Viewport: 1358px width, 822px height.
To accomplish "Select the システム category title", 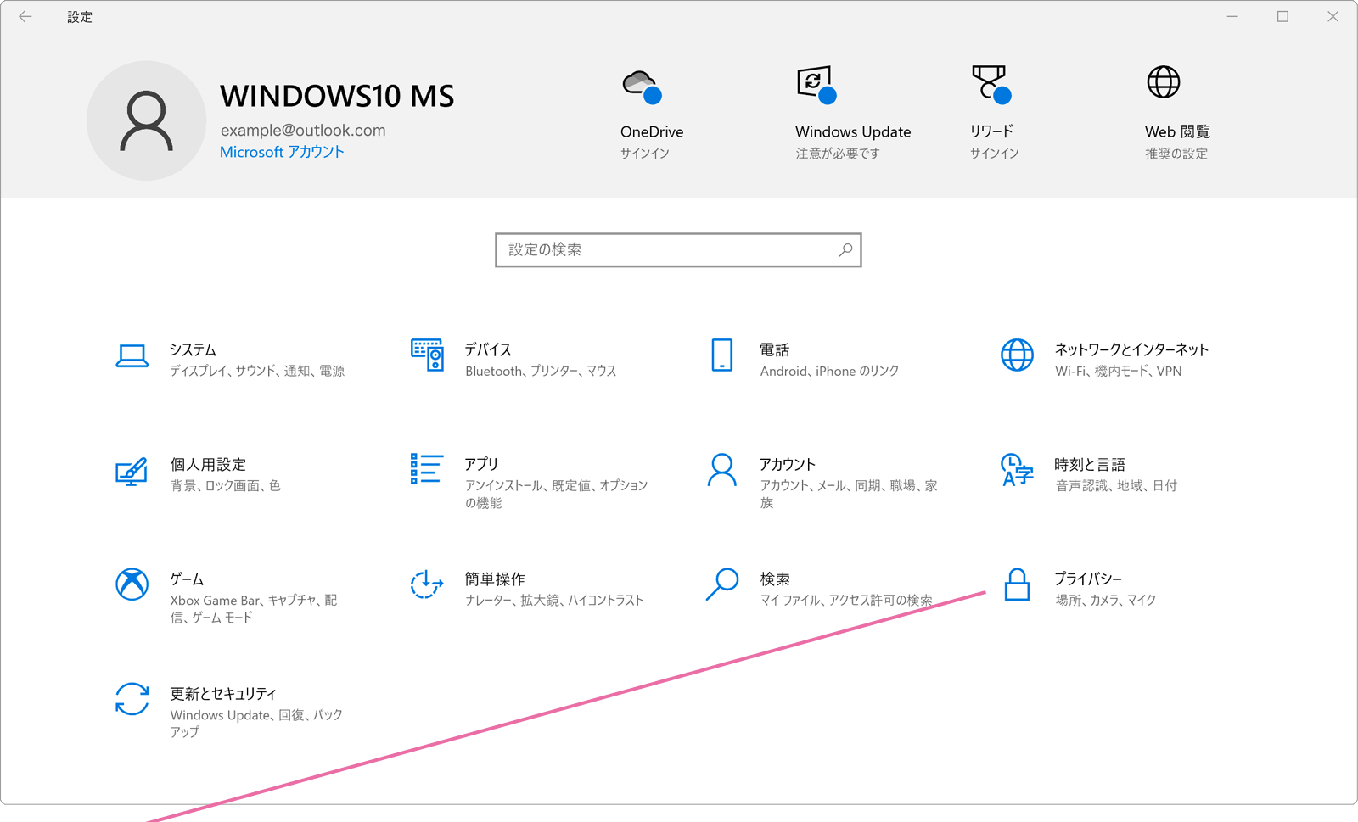I will point(193,349).
